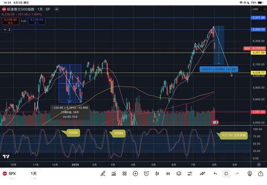Open the drawing tools pencil icon
Viewport: 267px width, 185px height.
coord(103,173)
